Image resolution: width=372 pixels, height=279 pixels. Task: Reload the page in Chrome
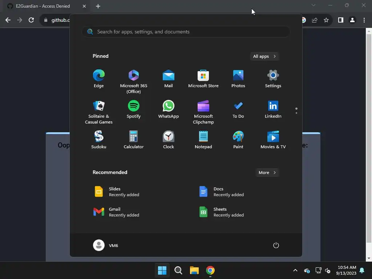point(31,20)
